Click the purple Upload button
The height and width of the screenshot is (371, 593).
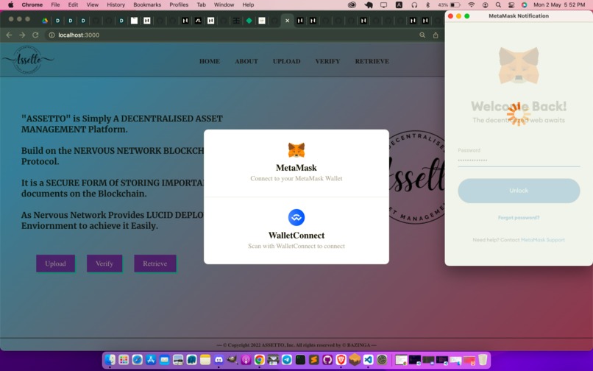pyautogui.click(x=56, y=264)
